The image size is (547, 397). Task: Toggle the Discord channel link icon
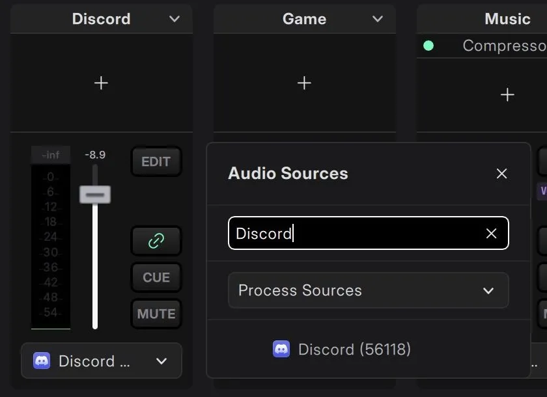coord(156,241)
